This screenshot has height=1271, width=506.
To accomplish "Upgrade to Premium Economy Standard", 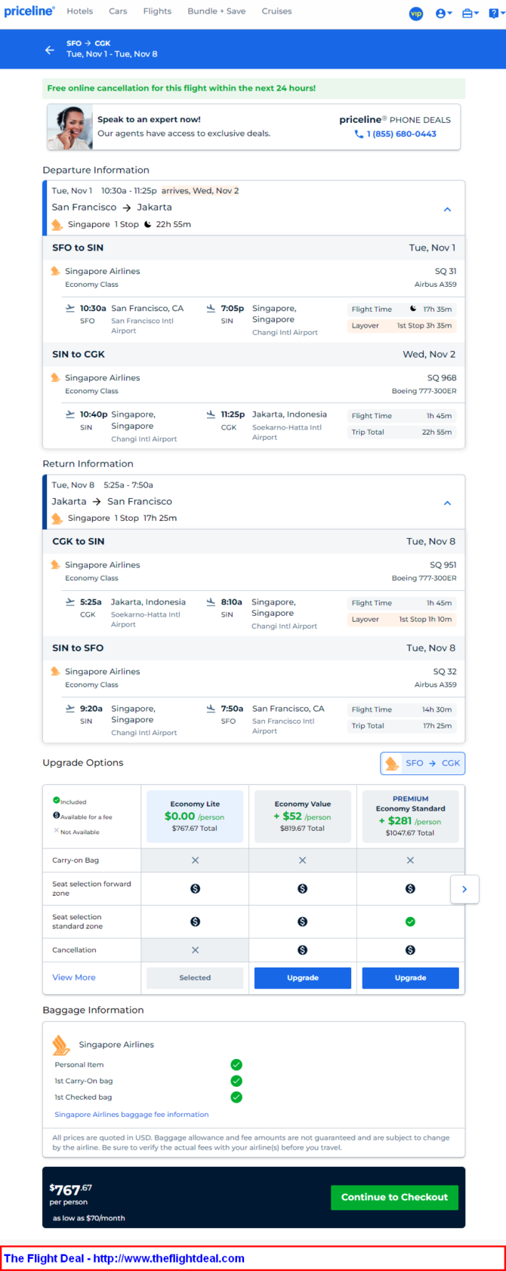I will (411, 977).
